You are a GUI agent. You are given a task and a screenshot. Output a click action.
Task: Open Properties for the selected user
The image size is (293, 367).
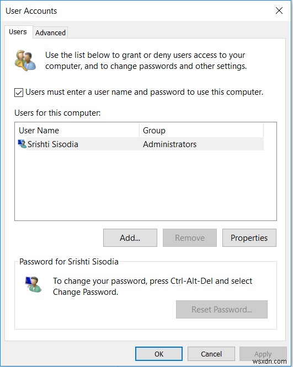click(249, 238)
